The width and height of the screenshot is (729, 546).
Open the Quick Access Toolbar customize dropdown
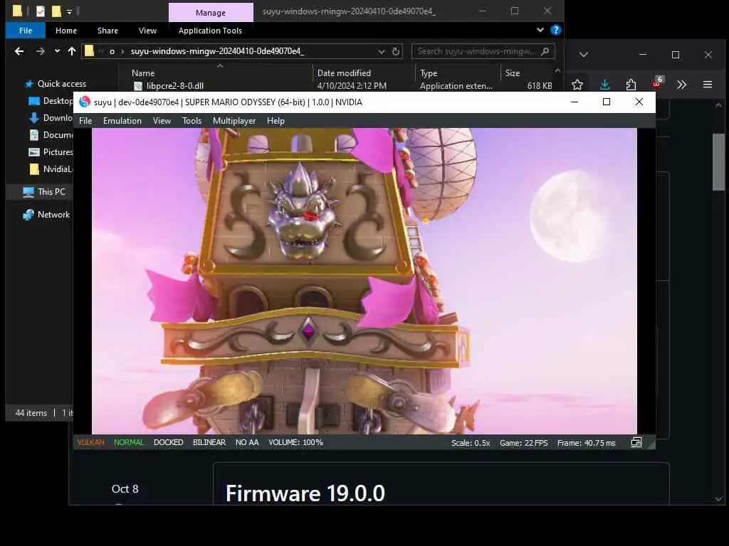click(69, 11)
